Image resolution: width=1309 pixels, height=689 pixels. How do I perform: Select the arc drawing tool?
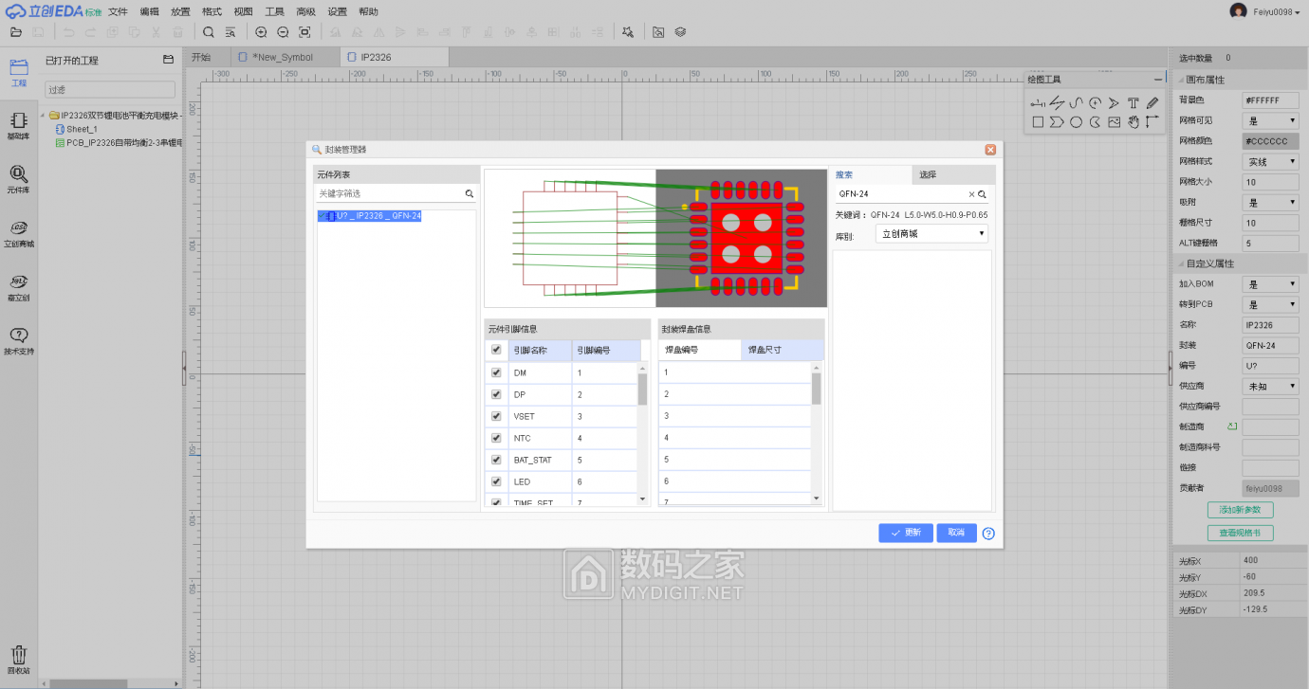[x=1095, y=102]
